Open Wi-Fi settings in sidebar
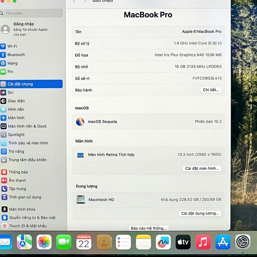 pos(12,46)
